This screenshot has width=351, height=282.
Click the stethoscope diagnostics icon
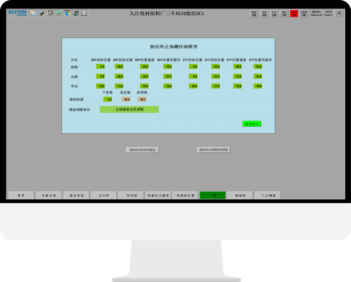[x=50, y=13]
